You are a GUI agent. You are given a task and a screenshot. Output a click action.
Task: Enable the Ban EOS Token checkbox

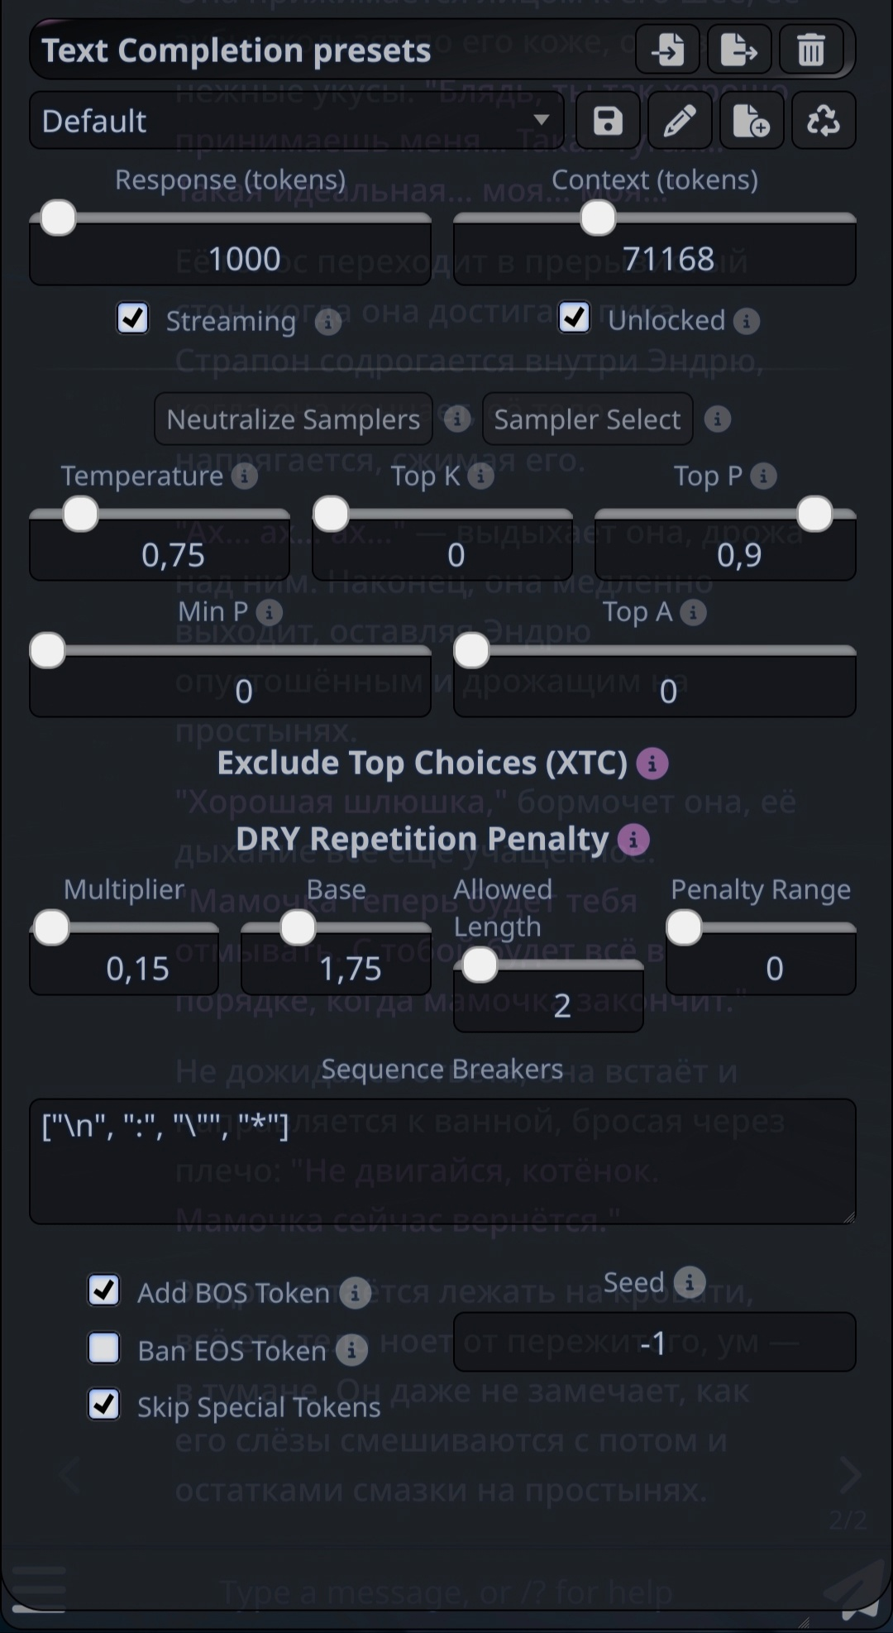coord(103,1348)
